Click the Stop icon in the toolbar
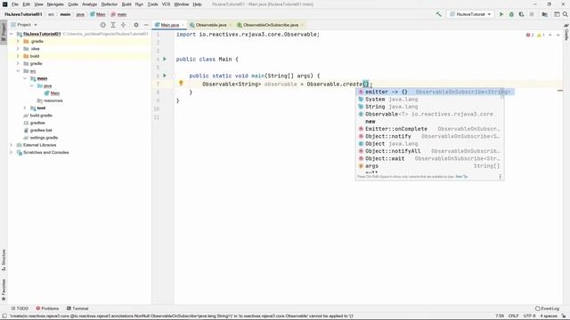 [x=532, y=14]
